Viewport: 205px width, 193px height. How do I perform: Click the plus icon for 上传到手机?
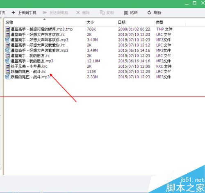[13, 13]
